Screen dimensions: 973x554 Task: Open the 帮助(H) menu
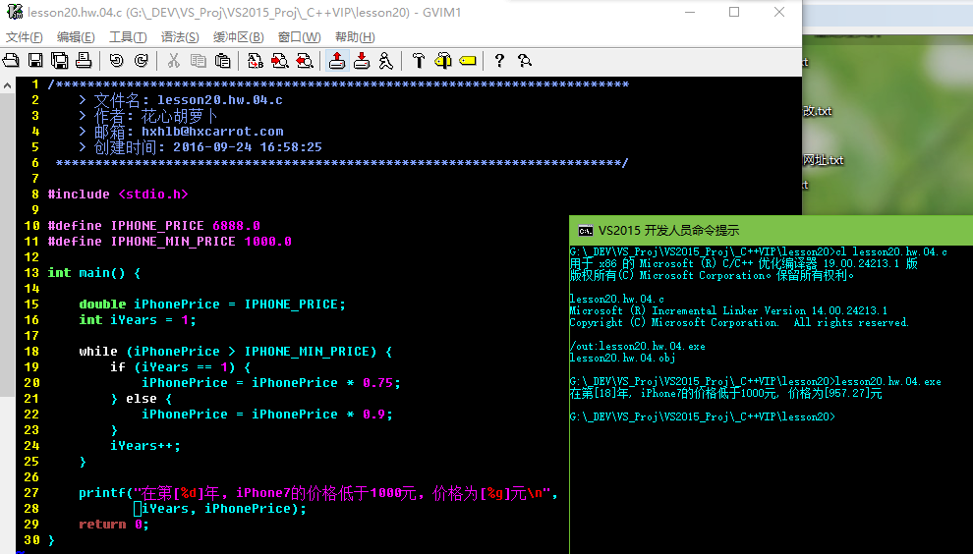(x=354, y=37)
